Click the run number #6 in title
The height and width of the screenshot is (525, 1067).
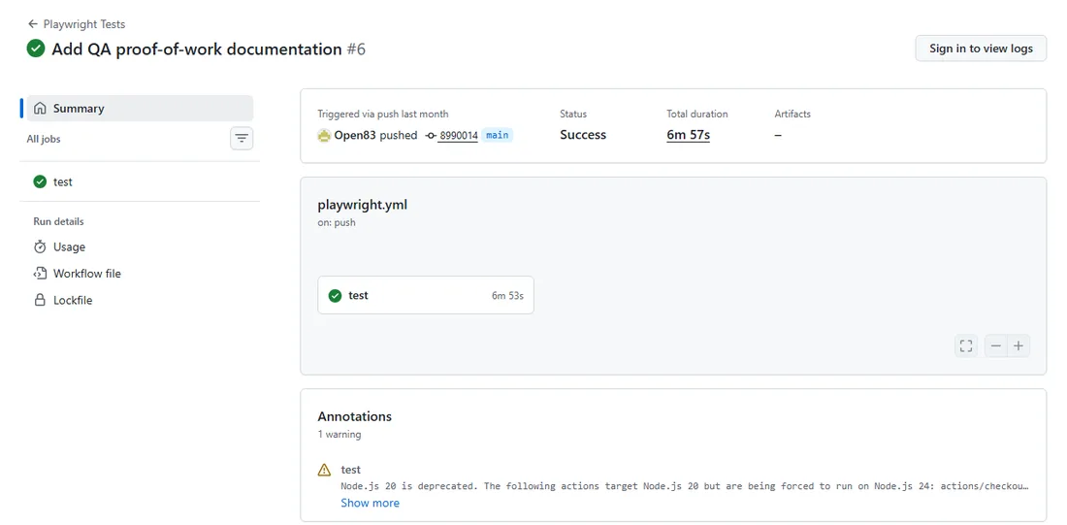pyautogui.click(x=356, y=49)
